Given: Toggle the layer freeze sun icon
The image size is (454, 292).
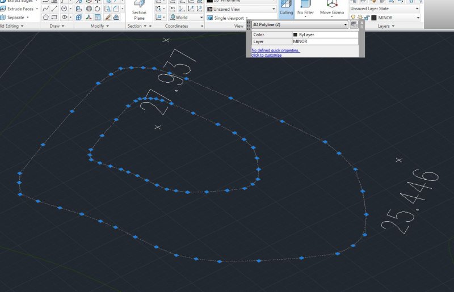Looking at the screenshot, I should 360,18.
